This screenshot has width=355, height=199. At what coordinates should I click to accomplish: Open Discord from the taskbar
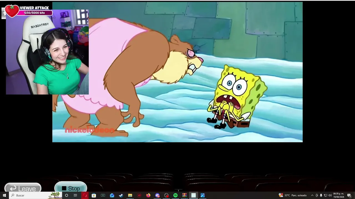pyautogui.click(x=157, y=195)
